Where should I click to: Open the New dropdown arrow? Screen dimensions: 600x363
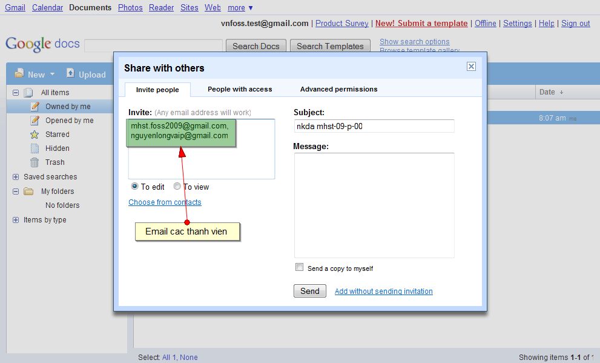(x=53, y=75)
